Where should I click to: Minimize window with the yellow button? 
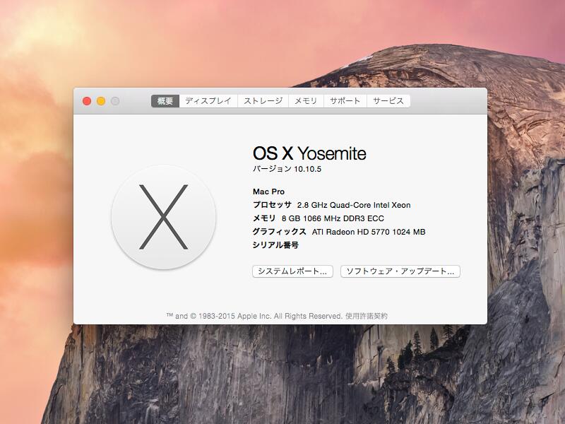coord(101,101)
